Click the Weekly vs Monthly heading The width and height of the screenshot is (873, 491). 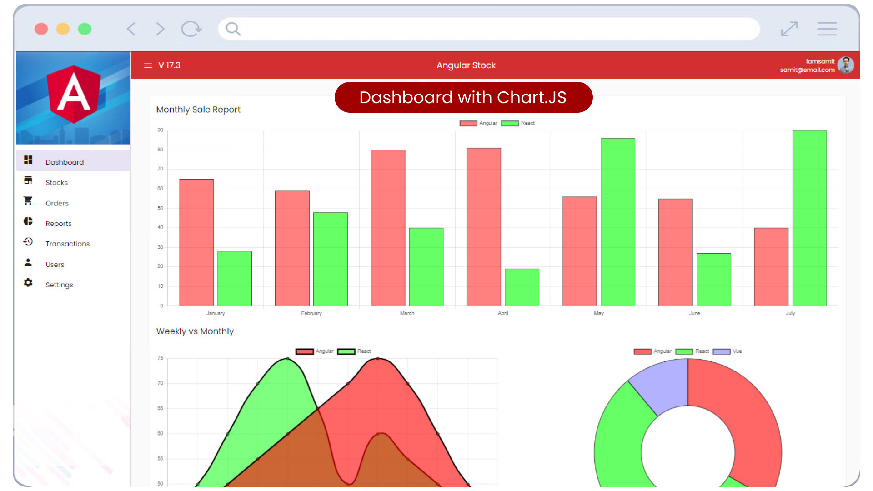tap(195, 331)
